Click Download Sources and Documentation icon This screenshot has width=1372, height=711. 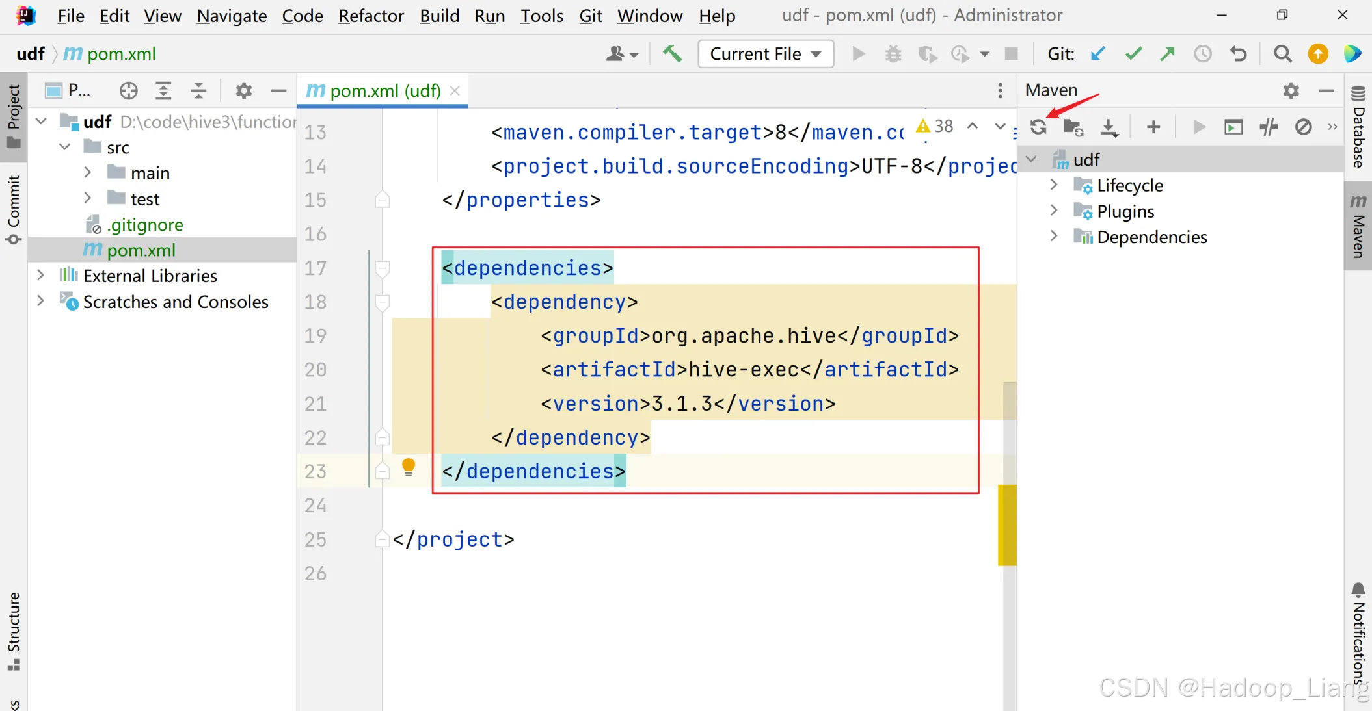1109,127
